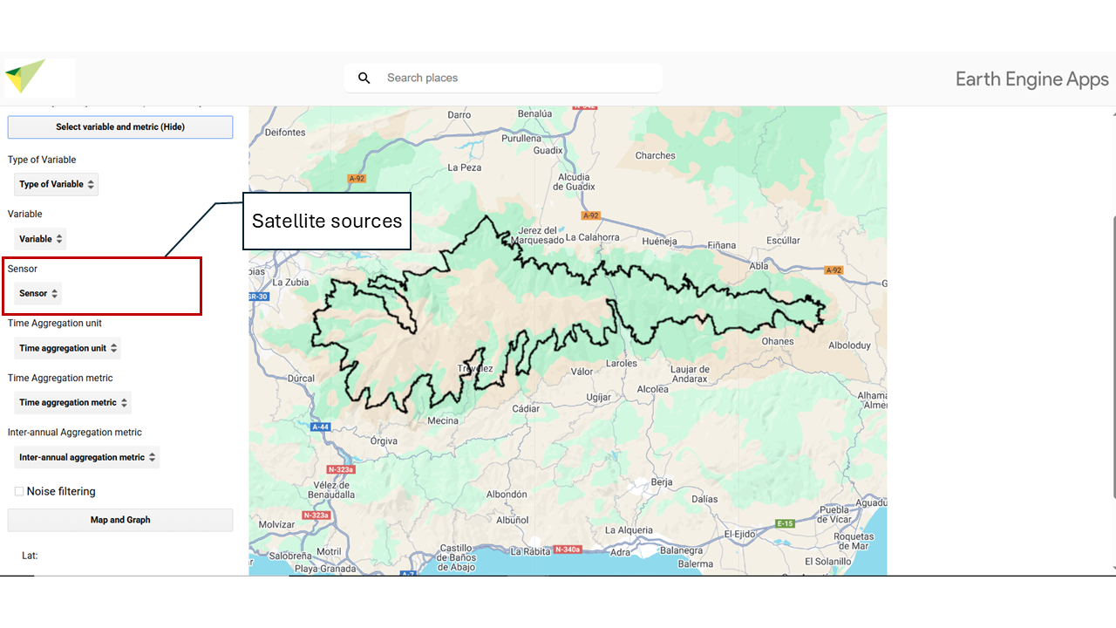1116x628 pixels.
Task: Expand the Time aggregation metric dropdown
Action: pos(72,403)
